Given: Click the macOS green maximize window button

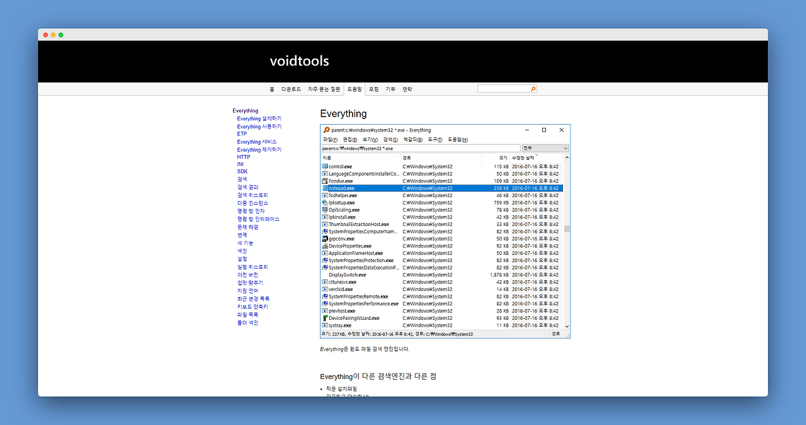Looking at the screenshot, I should pyautogui.click(x=61, y=35).
